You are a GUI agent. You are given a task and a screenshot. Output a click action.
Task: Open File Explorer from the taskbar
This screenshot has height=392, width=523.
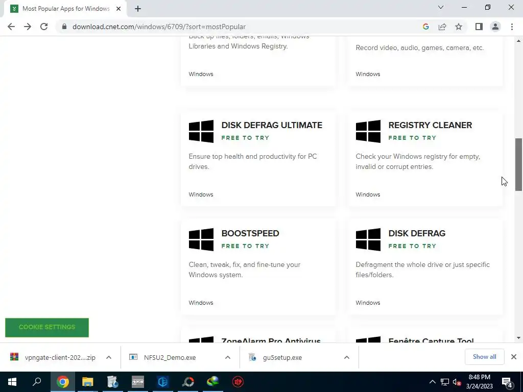tap(88, 382)
